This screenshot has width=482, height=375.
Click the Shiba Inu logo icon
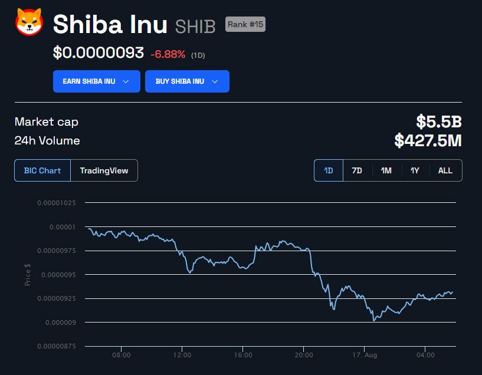[x=29, y=23]
